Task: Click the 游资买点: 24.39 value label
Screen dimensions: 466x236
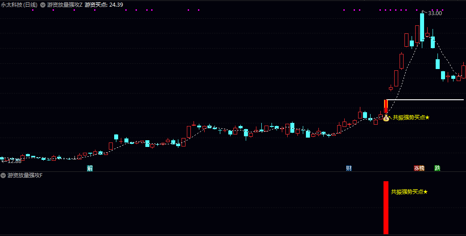Action: tap(104, 5)
